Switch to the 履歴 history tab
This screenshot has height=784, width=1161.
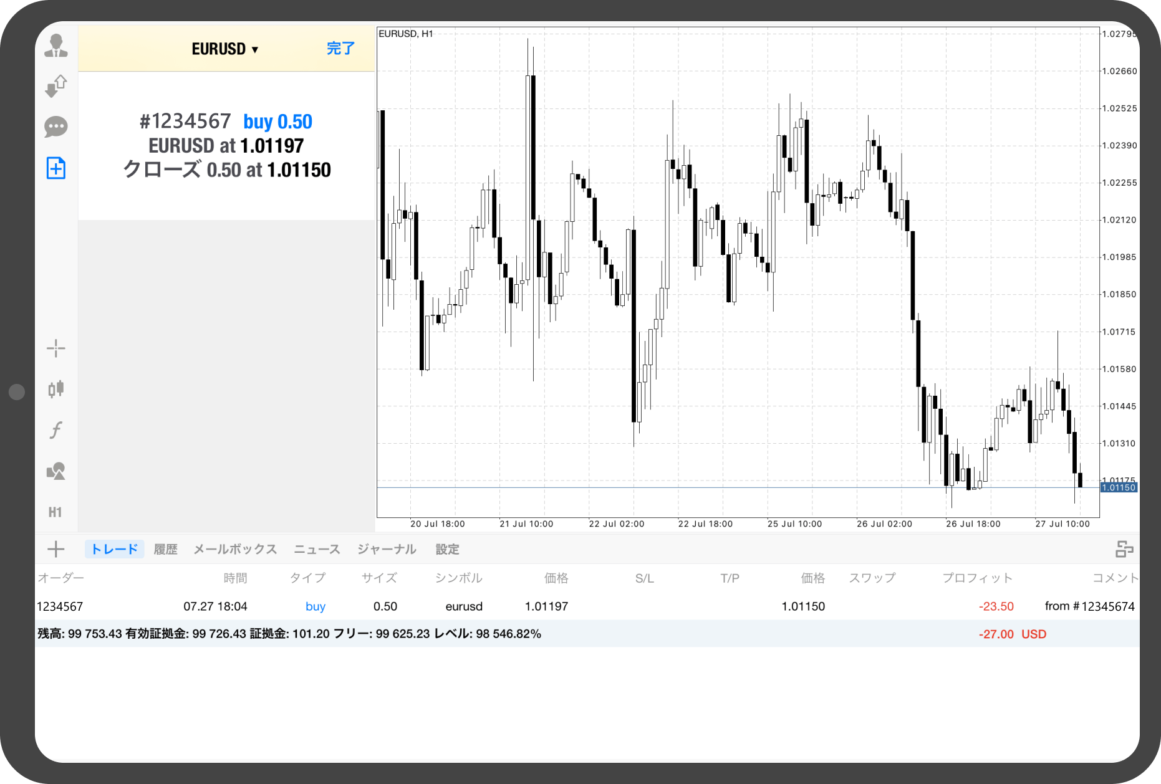165,549
